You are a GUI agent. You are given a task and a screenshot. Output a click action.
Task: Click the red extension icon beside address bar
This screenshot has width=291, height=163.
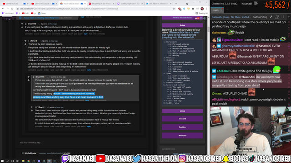tap(180, 9)
